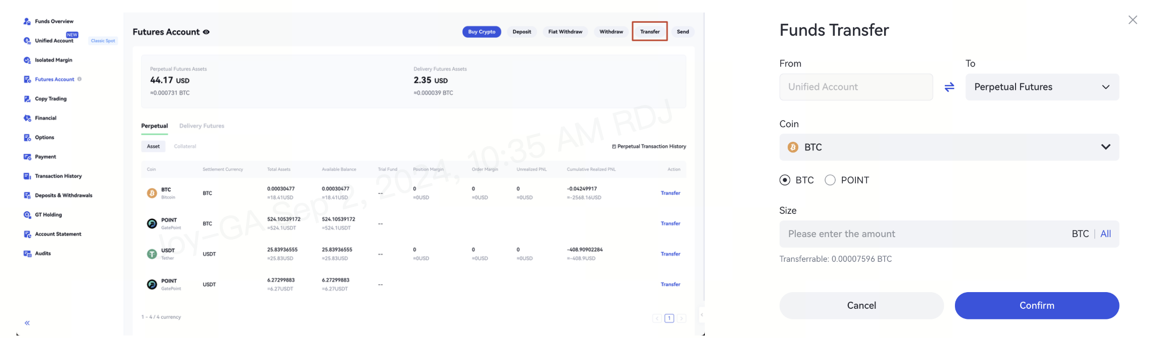Select the POINT radio button
1155x338 pixels.
(x=830, y=180)
